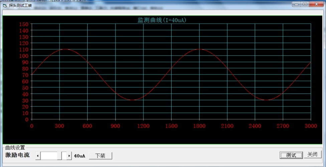Click the 探头测试工装 window title icon
The width and height of the screenshot is (326, 167).
(x=5, y=6)
